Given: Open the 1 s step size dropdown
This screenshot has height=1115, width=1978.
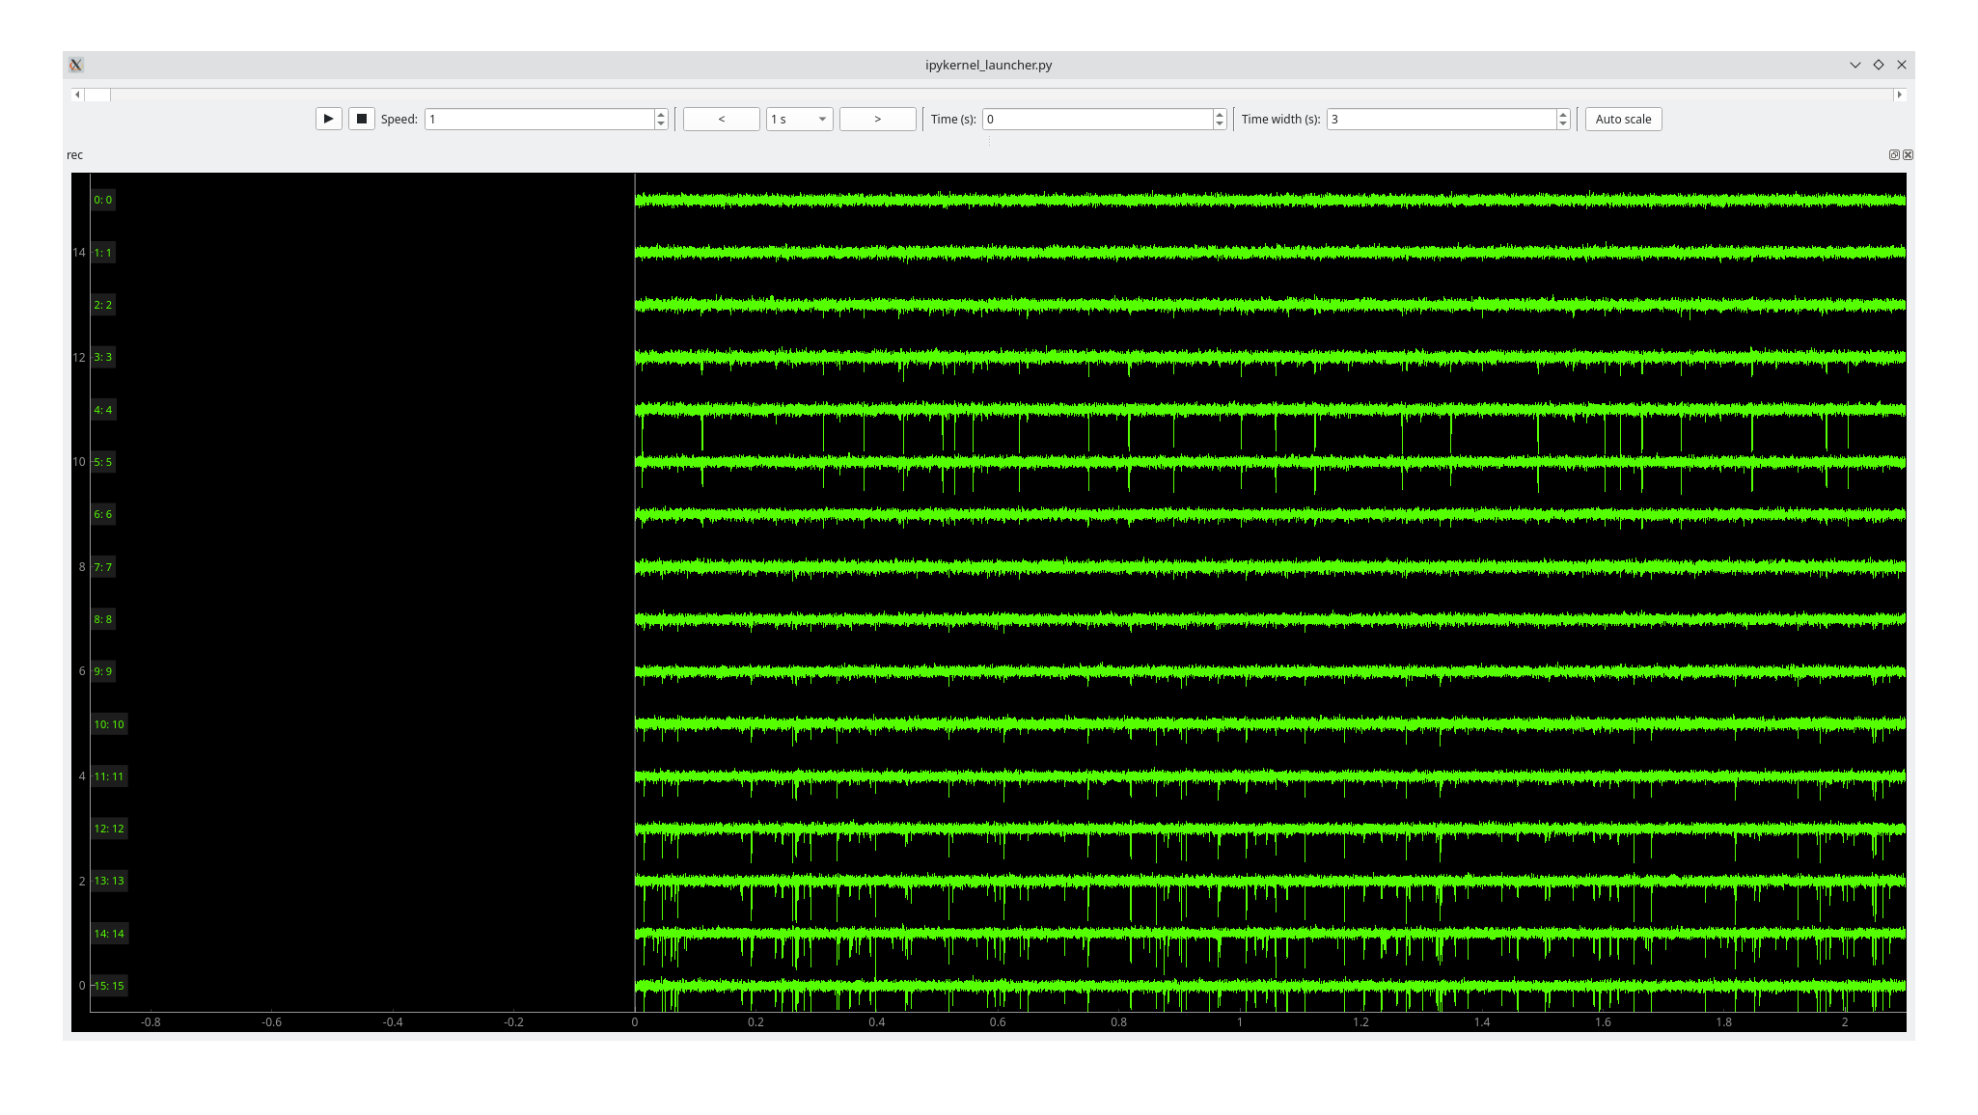Looking at the screenshot, I should pos(799,119).
